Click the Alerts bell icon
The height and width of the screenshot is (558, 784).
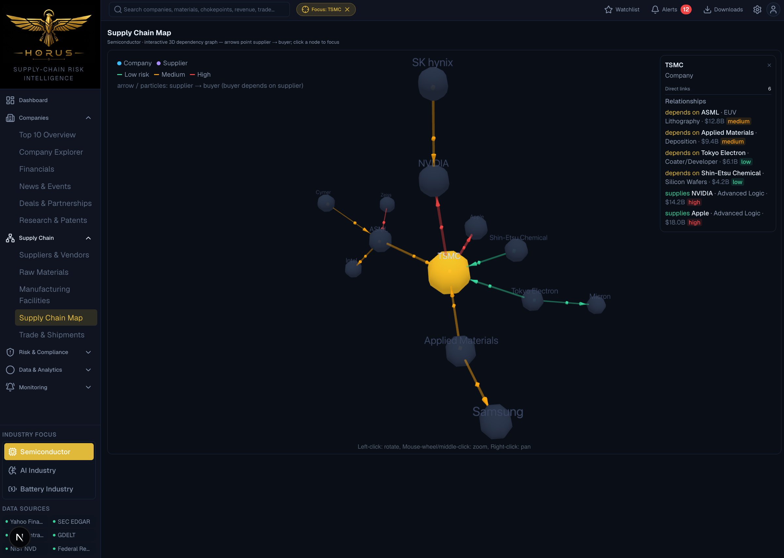pos(655,9)
